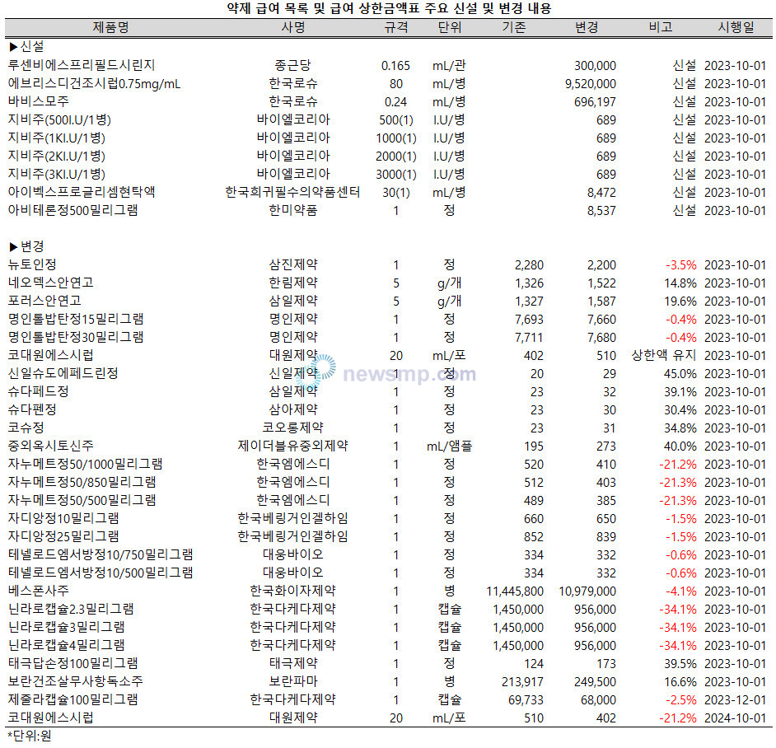776x748 pixels.
Task: Select the 지비주(3KI.U/1병) row name
Action: [56, 175]
